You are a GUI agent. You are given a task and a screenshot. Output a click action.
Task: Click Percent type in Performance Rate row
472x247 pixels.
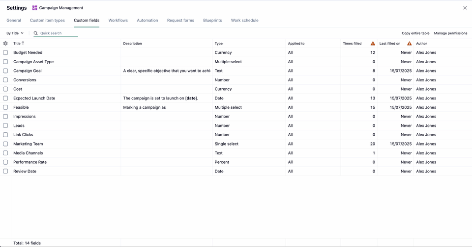[x=222, y=162]
